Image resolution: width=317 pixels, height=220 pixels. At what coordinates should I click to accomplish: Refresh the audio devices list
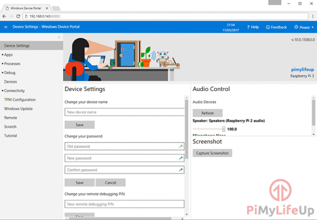[207, 113]
